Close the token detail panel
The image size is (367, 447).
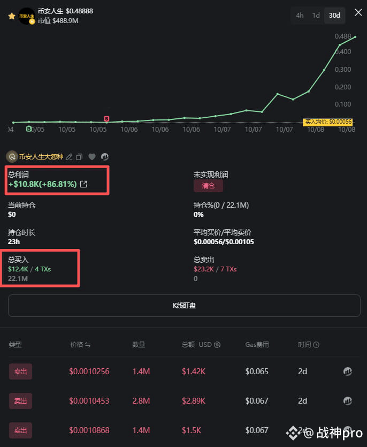point(358,12)
